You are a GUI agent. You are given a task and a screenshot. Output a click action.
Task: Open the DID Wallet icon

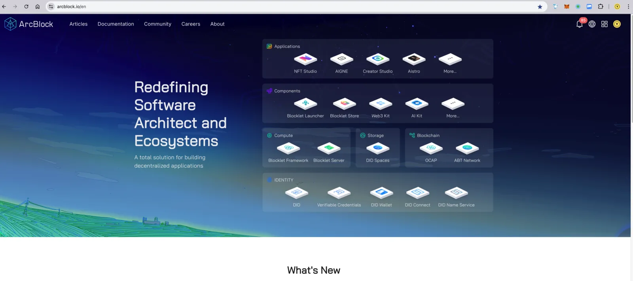(381, 193)
